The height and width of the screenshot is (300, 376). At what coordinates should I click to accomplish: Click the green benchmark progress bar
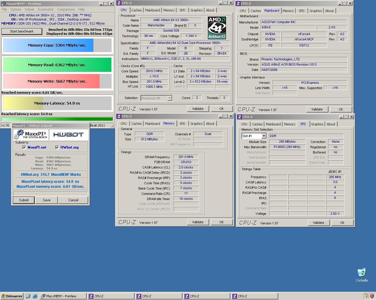click(x=57, y=119)
